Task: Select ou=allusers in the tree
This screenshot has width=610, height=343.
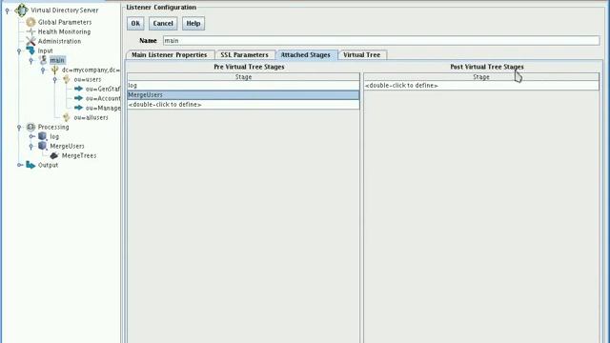Action: point(91,117)
